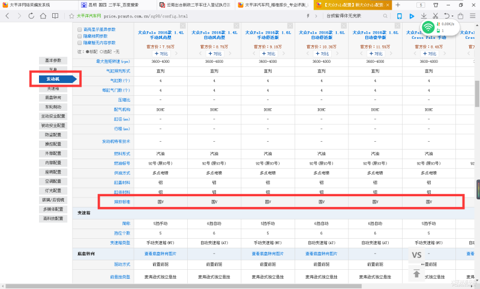Move the 1.4L 自动风尚型 column left

[201, 53]
